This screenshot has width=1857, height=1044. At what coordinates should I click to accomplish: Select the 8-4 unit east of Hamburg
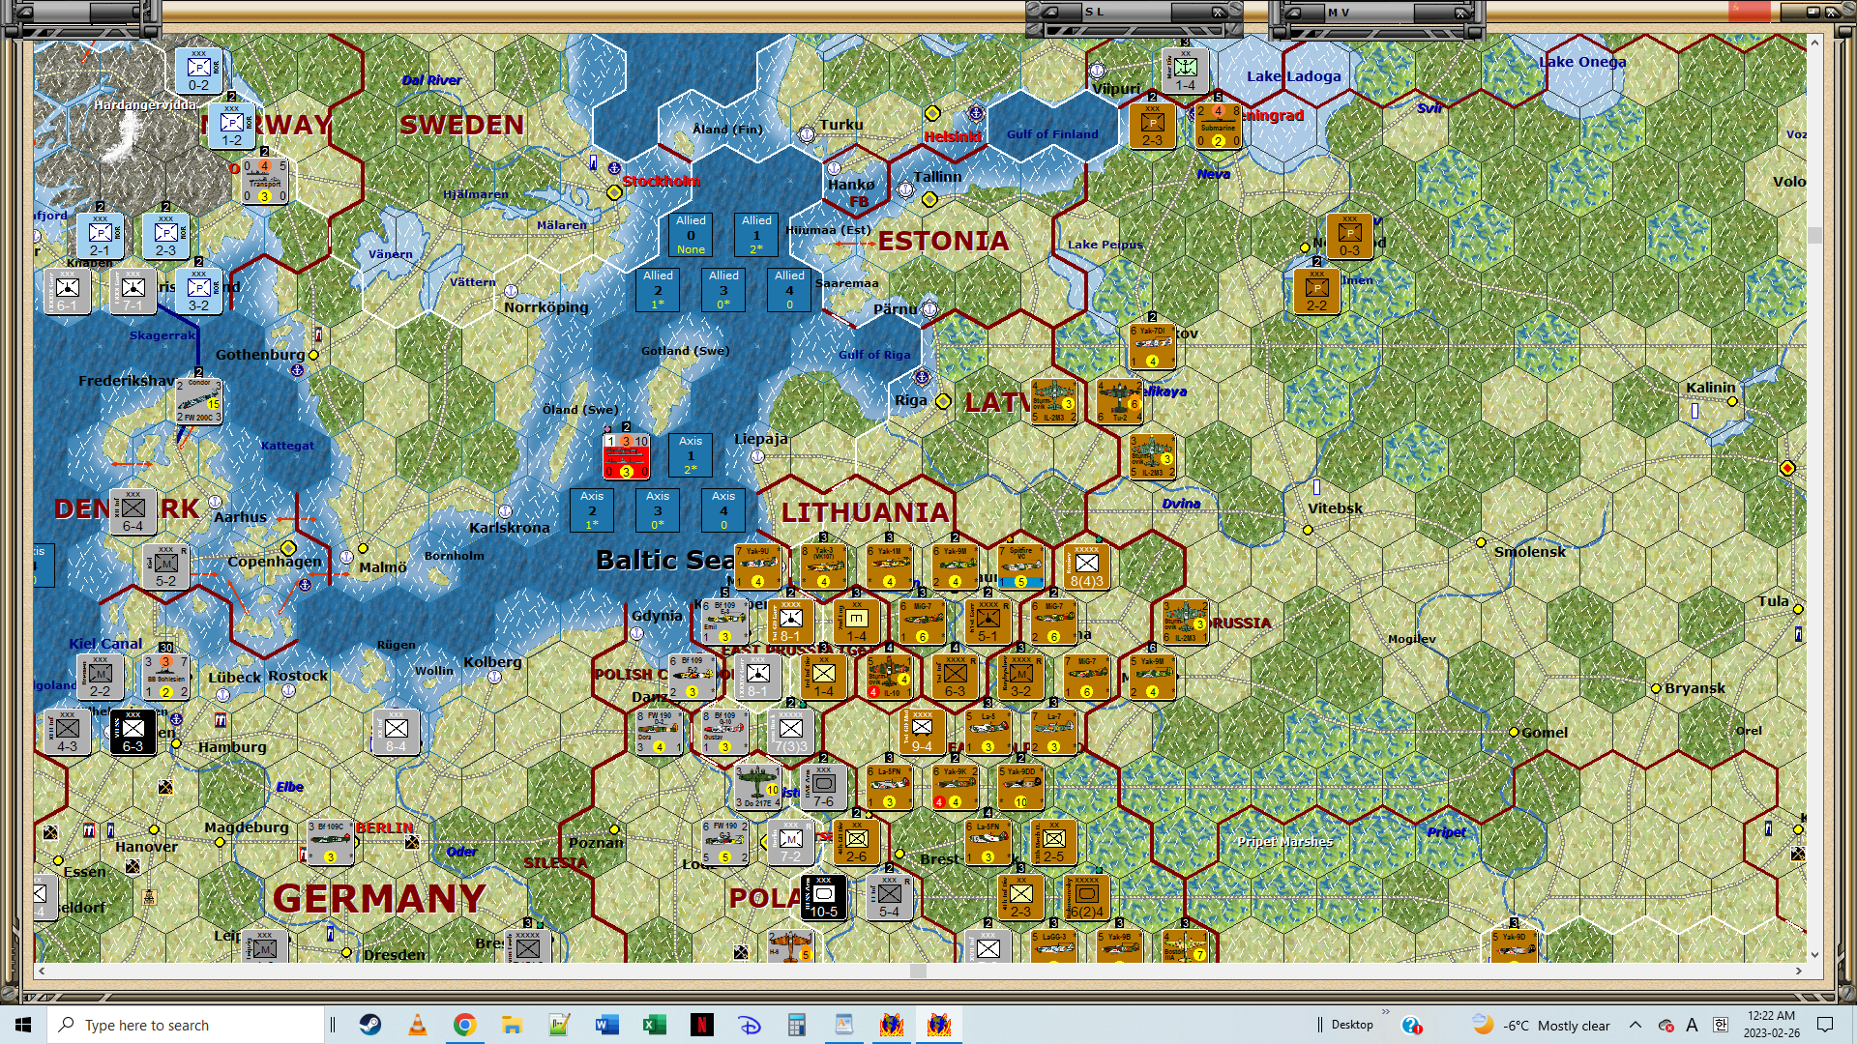(396, 732)
